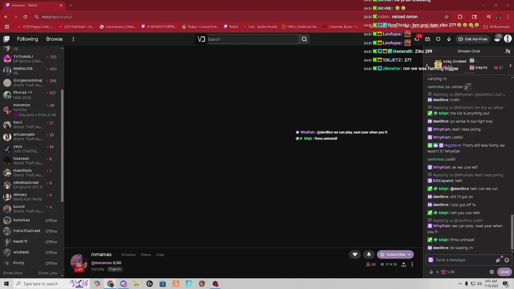This screenshot has height=289, width=514.
Task: Open the hype celebration icon in chat input
Action: click(498, 260)
